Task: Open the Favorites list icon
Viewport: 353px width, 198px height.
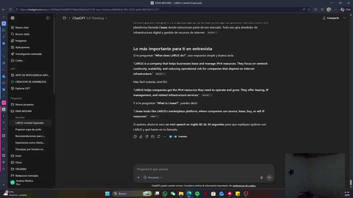Action: pos(315,9)
